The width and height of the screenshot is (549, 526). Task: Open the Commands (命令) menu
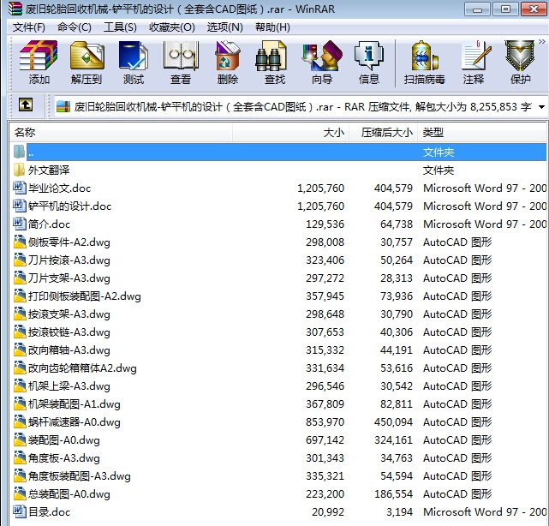tap(75, 27)
